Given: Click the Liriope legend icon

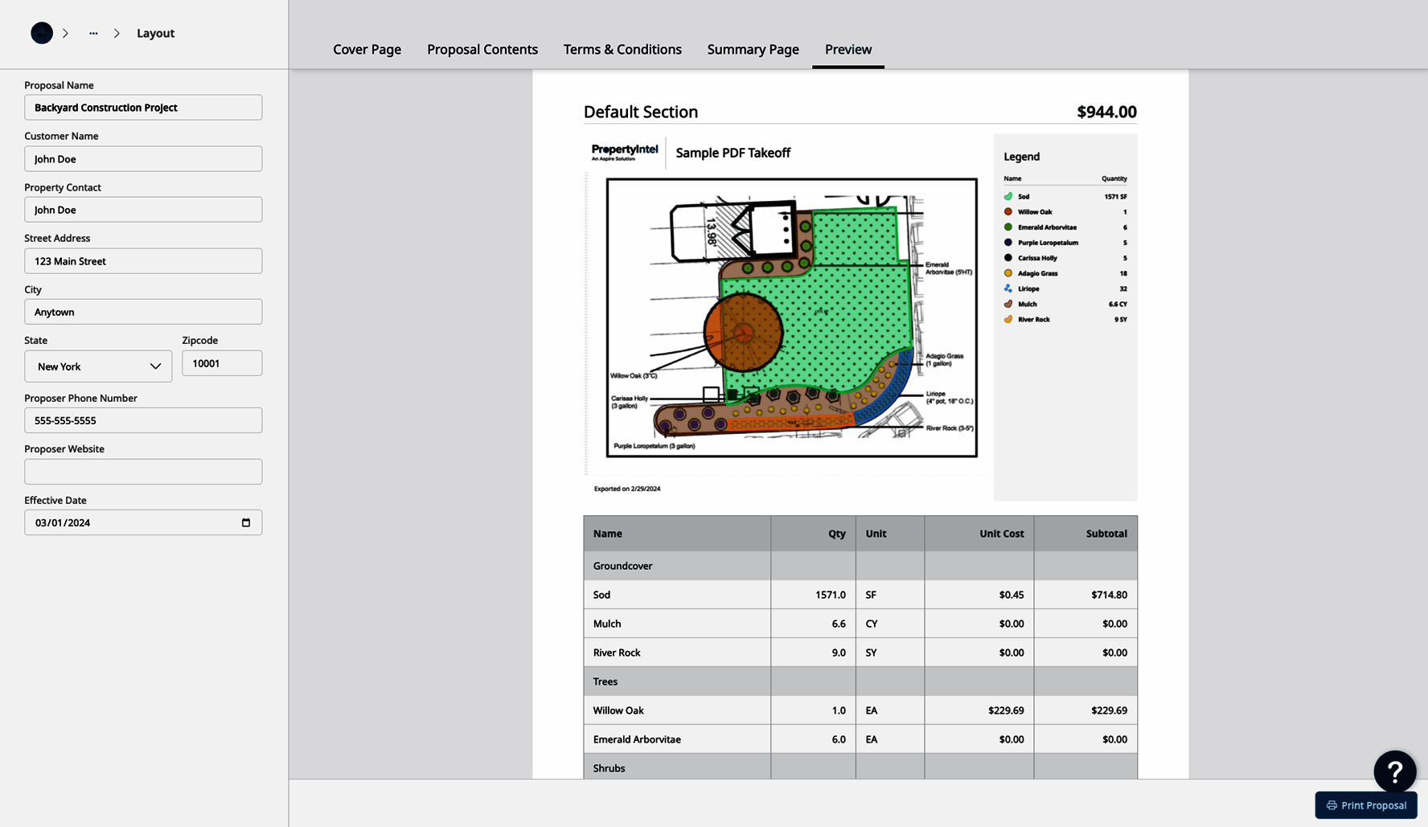Looking at the screenshot, I should click(x=1008, y=289).
